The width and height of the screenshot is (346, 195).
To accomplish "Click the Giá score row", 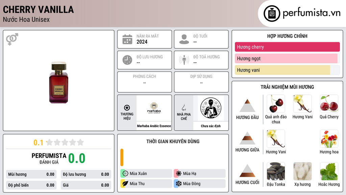I will point(86,185).
